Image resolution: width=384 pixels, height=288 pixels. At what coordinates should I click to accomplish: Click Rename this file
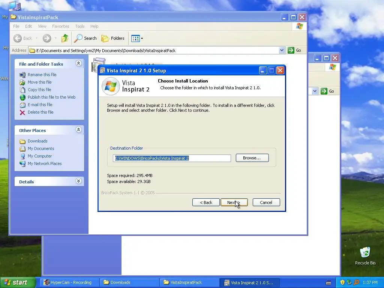click(x=42, y=75)
